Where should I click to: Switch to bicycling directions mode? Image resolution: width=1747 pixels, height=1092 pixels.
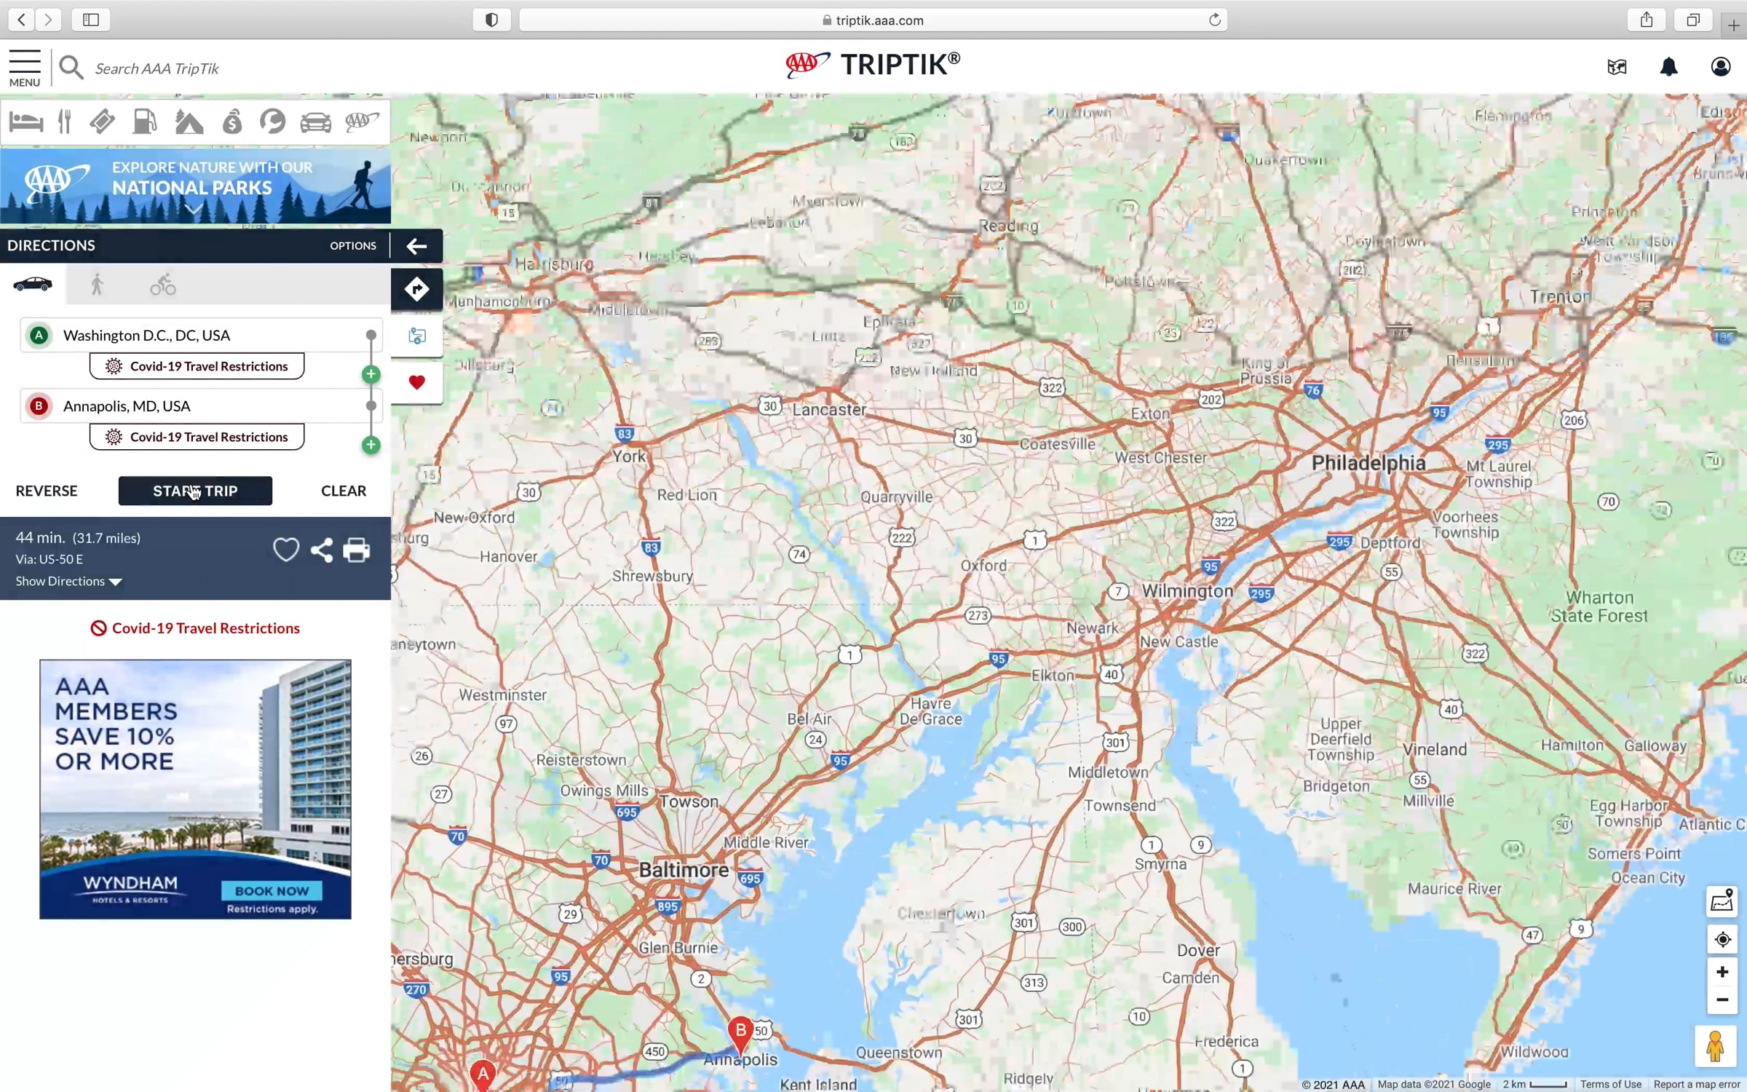click(163, 285)
